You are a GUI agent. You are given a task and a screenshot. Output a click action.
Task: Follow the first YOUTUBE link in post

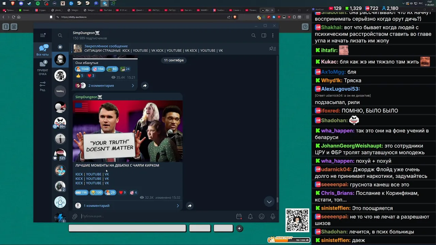click(x=94, y=174)
